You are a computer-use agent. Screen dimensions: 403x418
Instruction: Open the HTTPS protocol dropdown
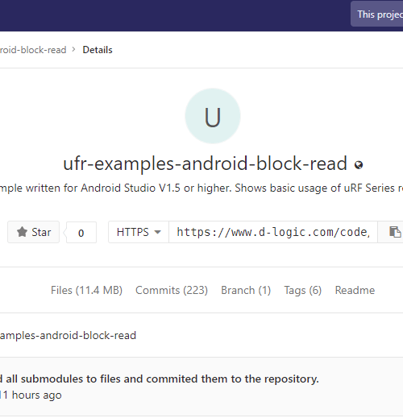point(139,232)
